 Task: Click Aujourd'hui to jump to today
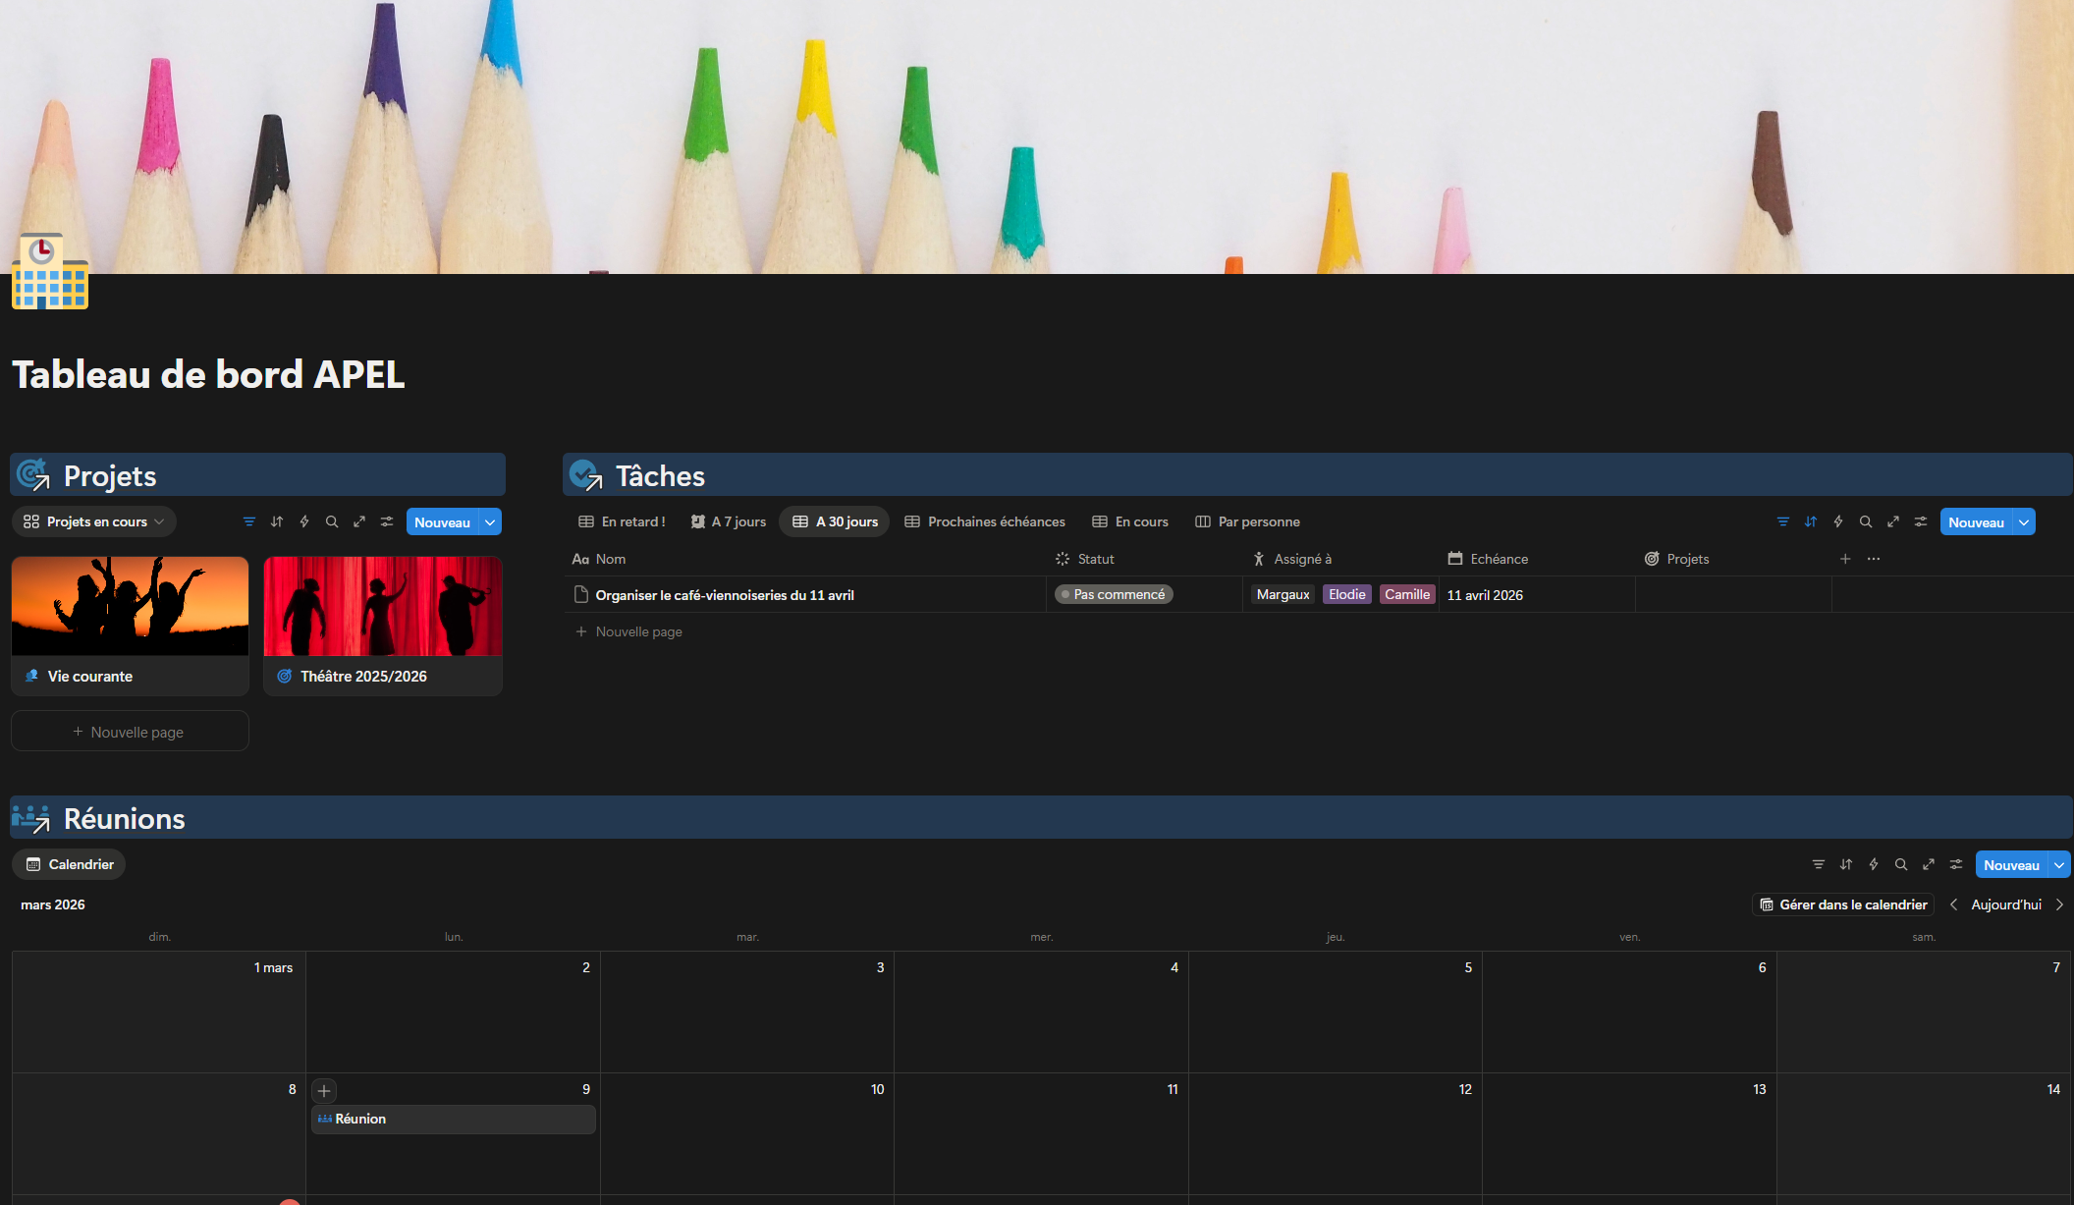pos(2006,904)
